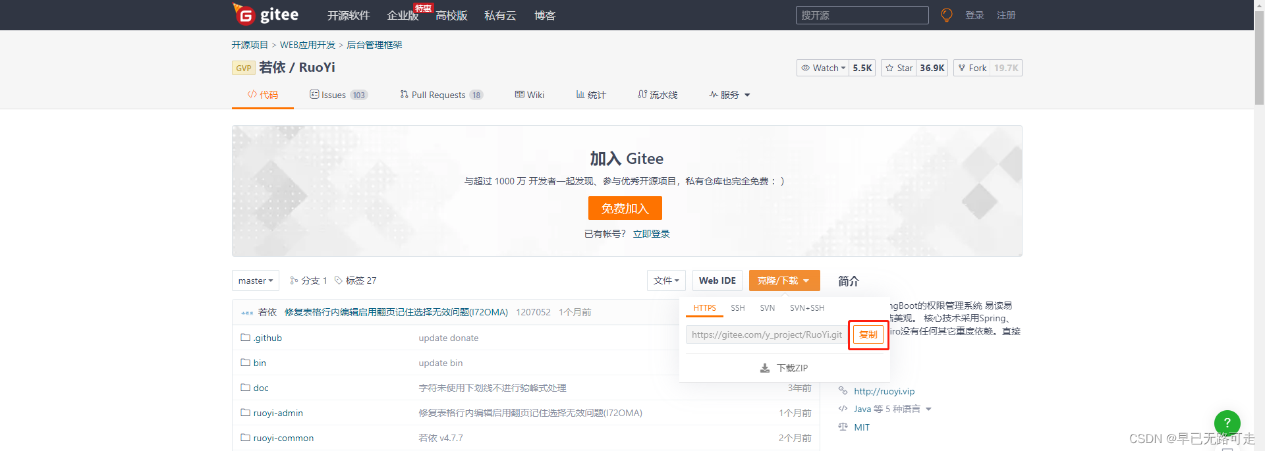The height and width of the screenshot is (451, 1265).
Task: Open the 流水线 tab
Action: click(x=658, y=95)
